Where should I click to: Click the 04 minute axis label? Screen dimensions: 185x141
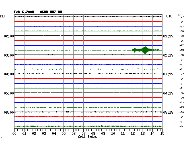tap(54, 133)
